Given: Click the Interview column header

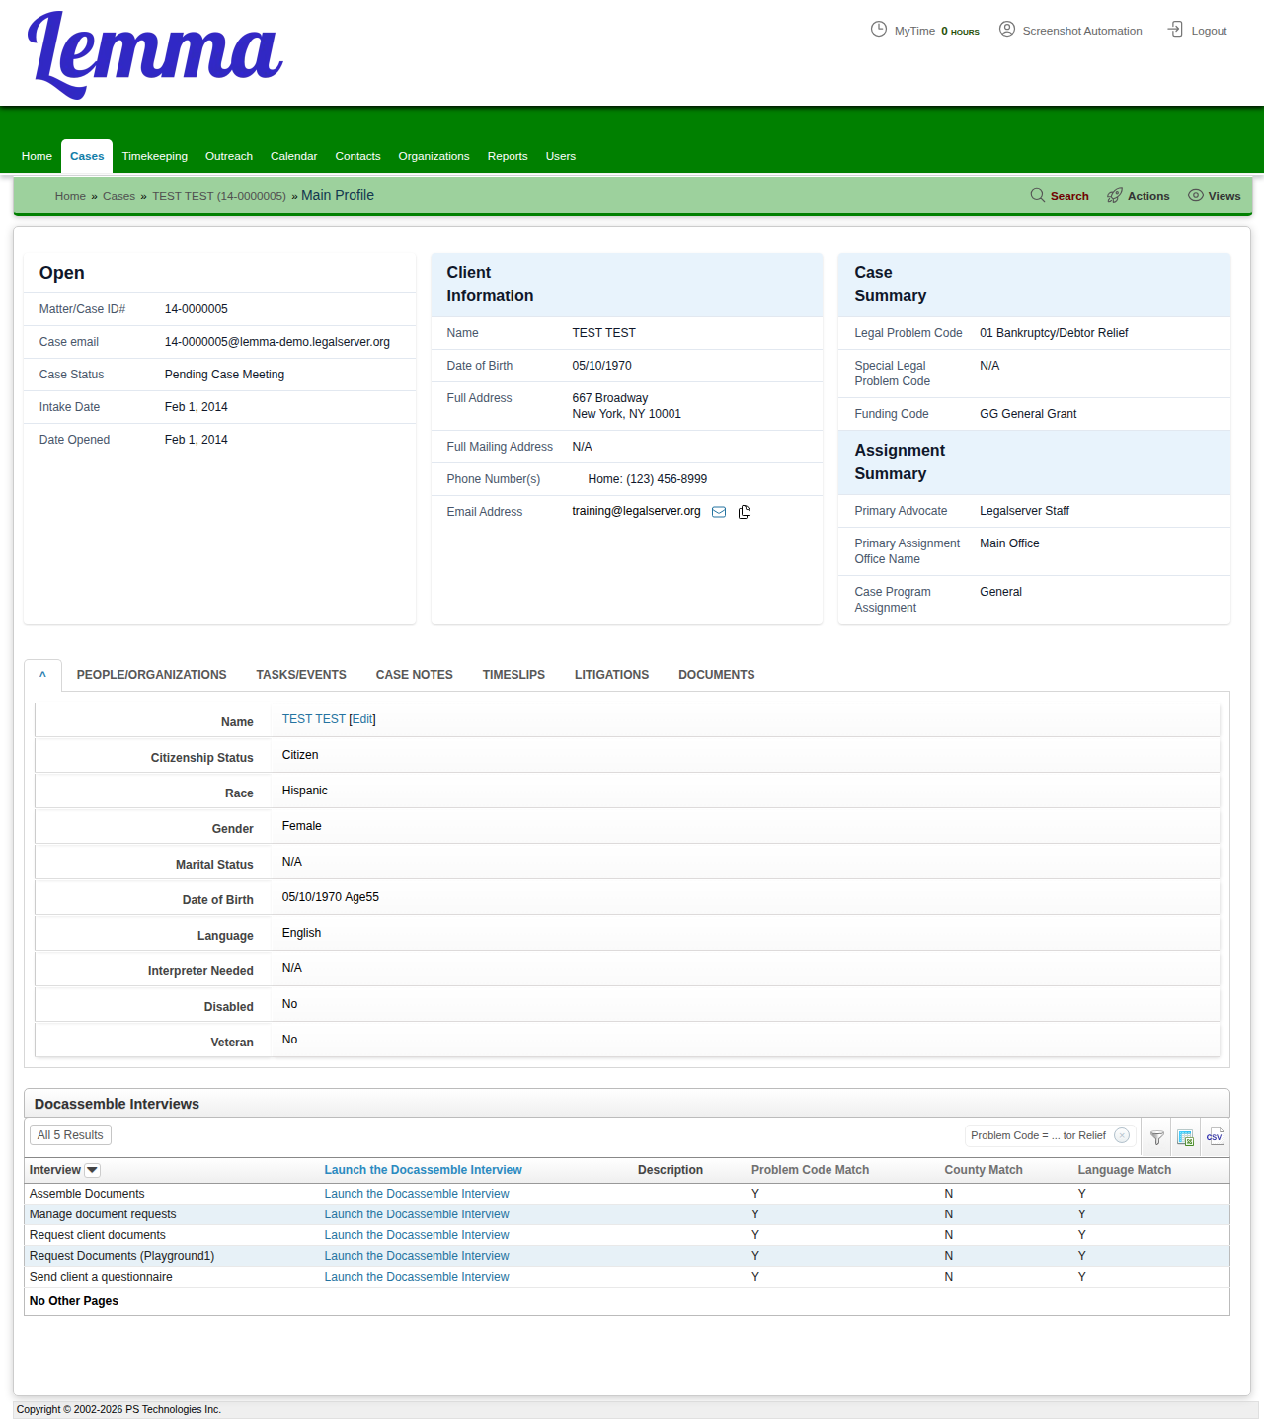Looking at the screenshot, I should pyautogui.click(x=55, y=1170).
